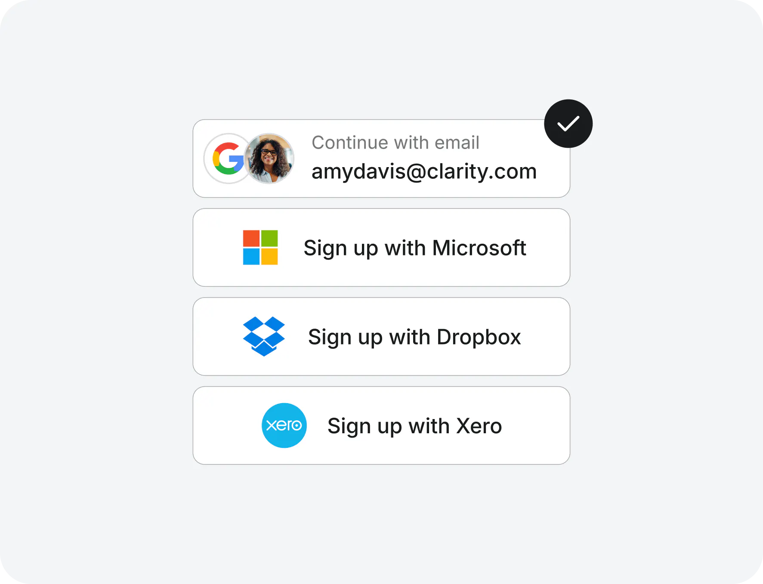Viewport: 763px width, 584px height.
Task: Toggle the black checkmark badge
Action: 568,124
